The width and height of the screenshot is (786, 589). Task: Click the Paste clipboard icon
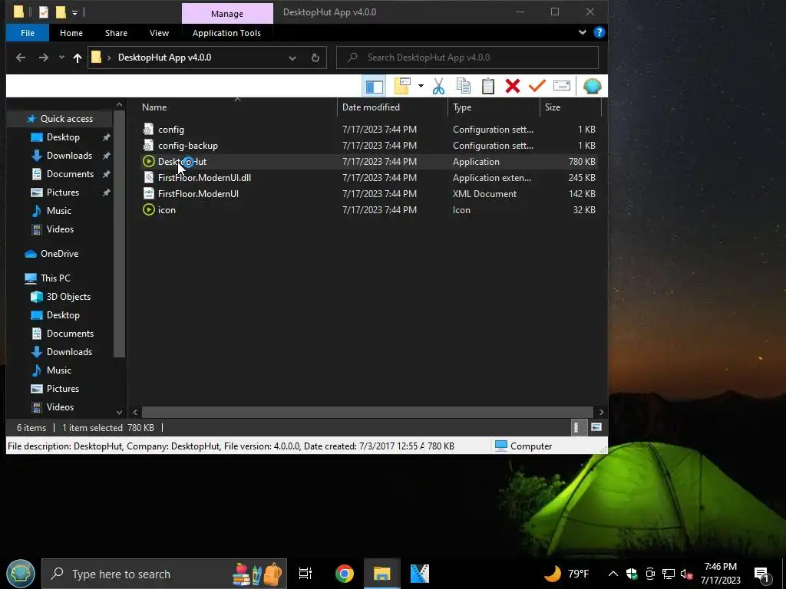coord(488,86)
